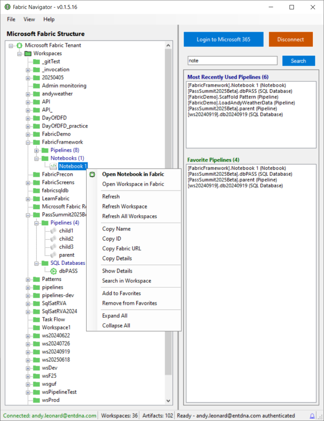Image resolution: width=324 pixels, height=421 pixels.
Task: Click the Notebook 1 code icon
Action: 54,166
